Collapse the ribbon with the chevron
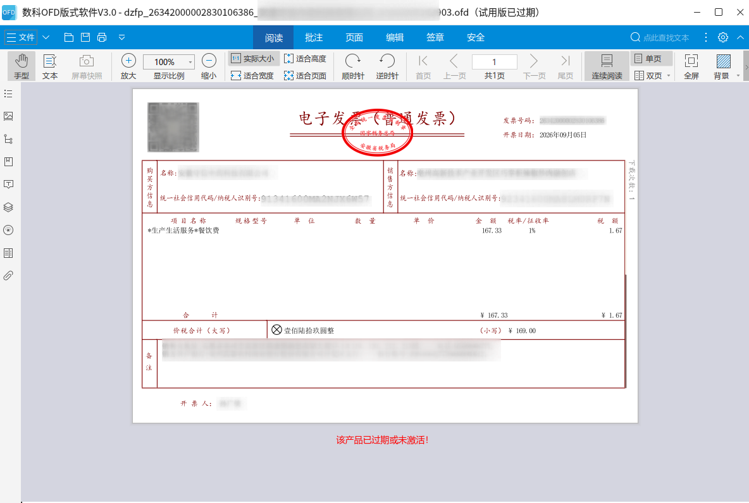The width and height of the screenshot is (749, 503). click(740, 37)
